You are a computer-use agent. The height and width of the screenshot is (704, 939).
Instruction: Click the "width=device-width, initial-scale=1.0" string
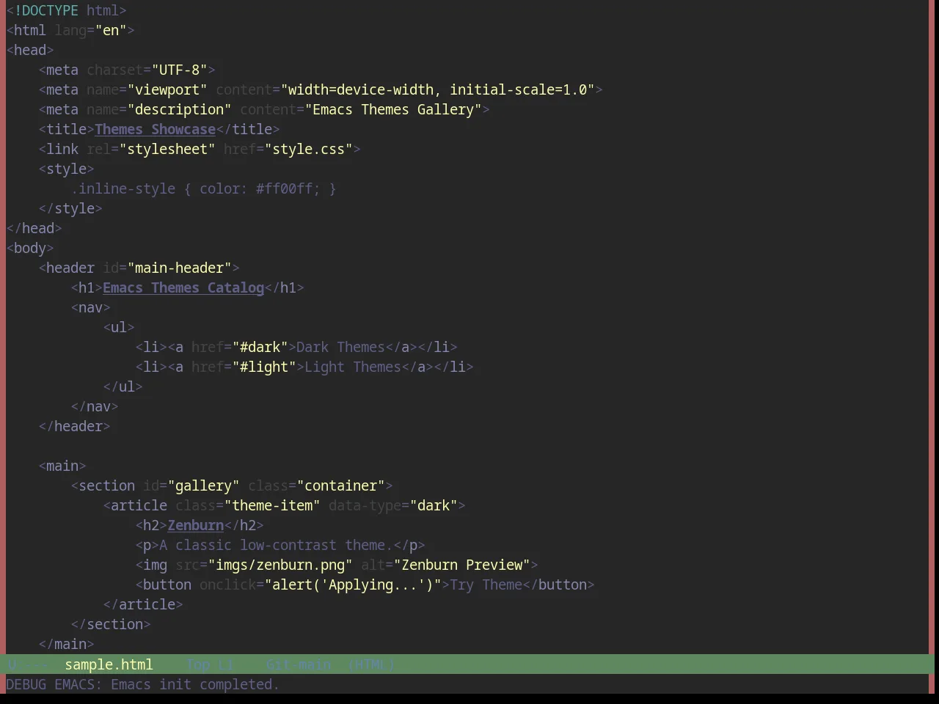pos(437,89)
